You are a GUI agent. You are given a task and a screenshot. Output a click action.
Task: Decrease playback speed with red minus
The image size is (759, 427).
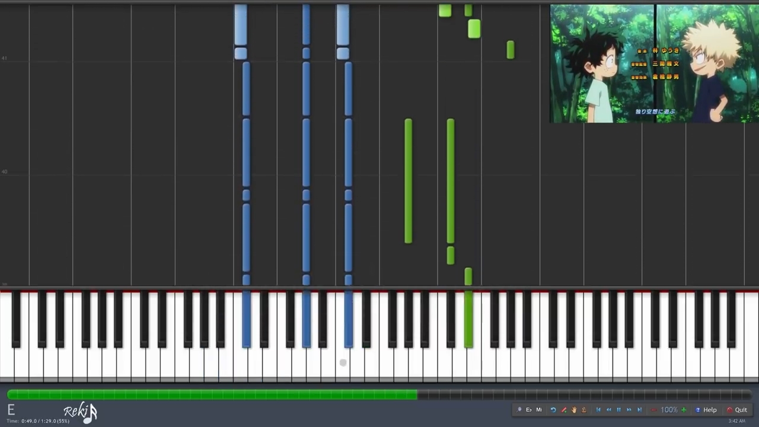653,410
